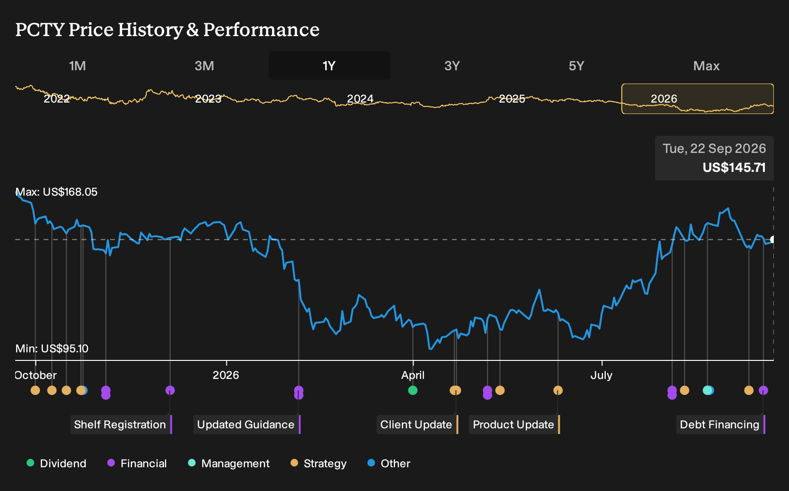Click the green Dividend dot under April
The height and width of the screenshot is (491, 789).
click(413, 390)
